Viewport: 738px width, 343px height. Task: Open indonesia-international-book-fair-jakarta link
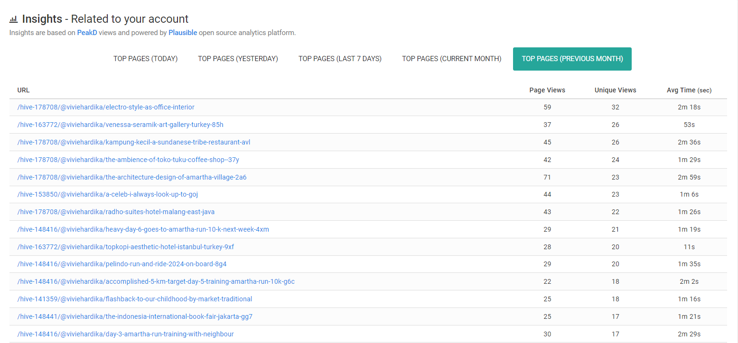tap(135, 316)
